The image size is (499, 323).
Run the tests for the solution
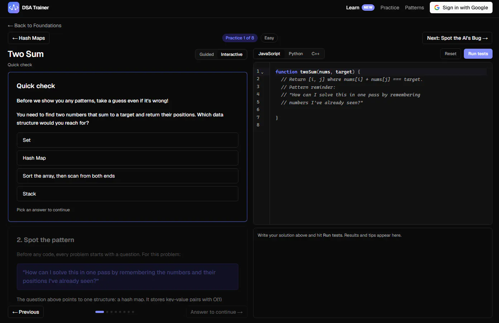(x=478, y=54)
